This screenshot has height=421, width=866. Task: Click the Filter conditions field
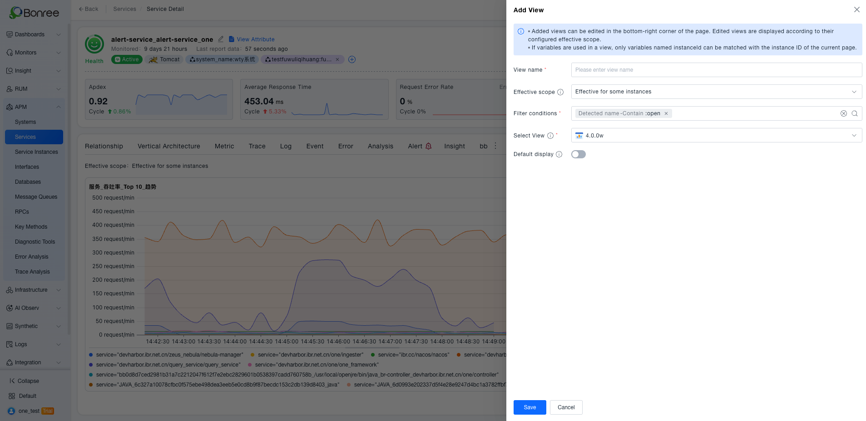[717, 113]
